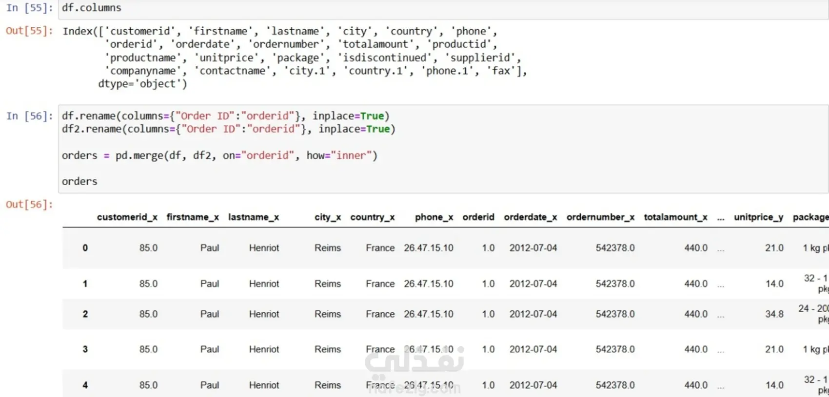
Task: Click the Out[56] output prompt
Action: (x=29, y=205)
